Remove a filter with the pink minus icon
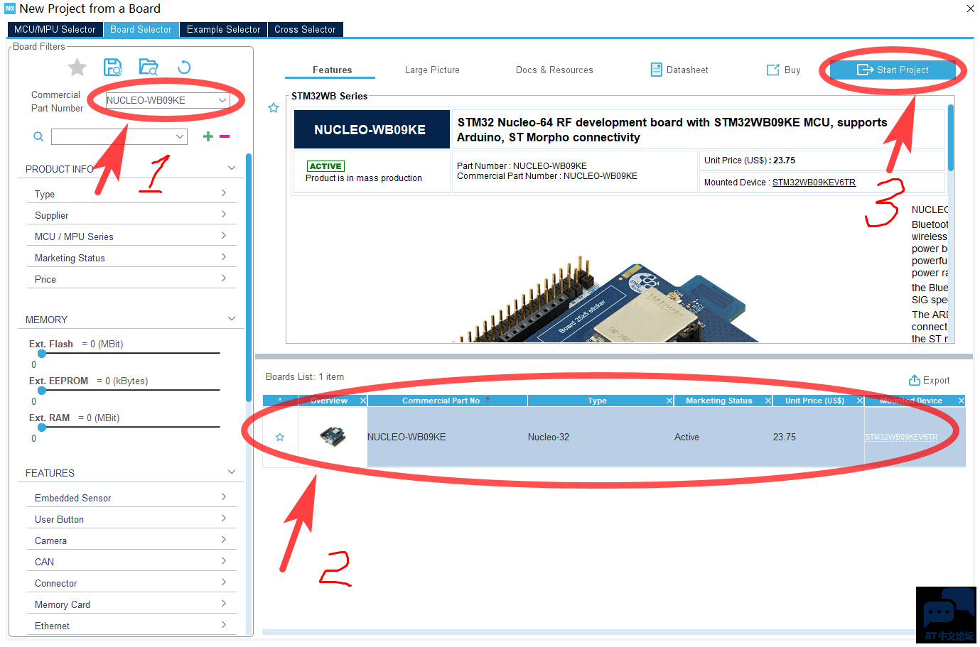Screen dimensions: 980x647 point(225,136)
